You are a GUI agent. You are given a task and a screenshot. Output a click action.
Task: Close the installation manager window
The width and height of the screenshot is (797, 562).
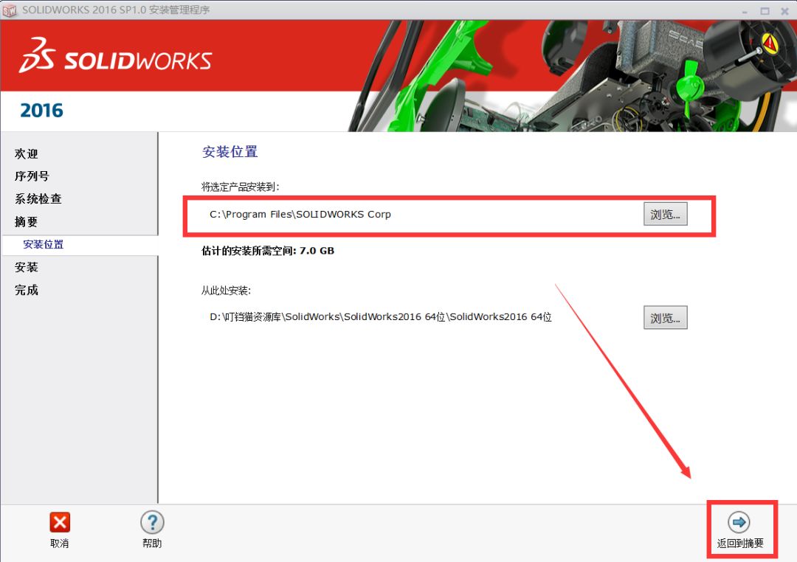click(x=784, y=10)
